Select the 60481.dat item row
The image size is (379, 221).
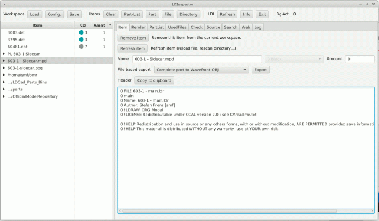click(56, 47)
